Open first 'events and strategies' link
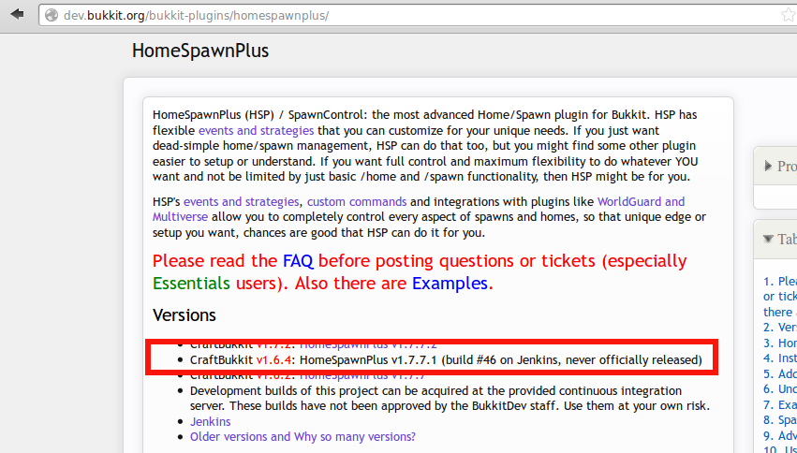Screen dimensions: 797x453 [257, 130]
